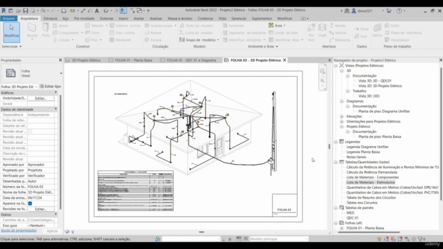This screenshot has height=249, width=443.
Task: Click the Escada stairs tool icon
Action: click(147, 40)
